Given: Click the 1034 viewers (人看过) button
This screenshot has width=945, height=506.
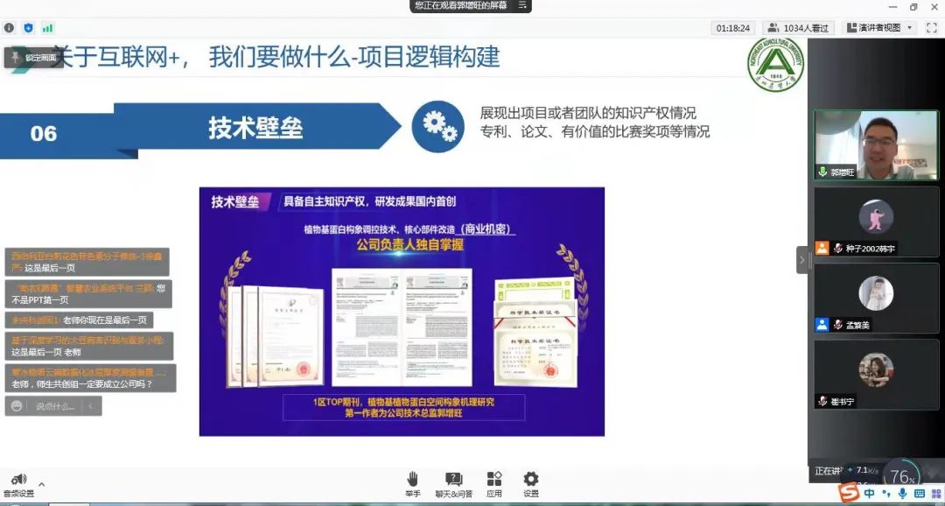Looking at the screenshot, I should tap(797, 28).
